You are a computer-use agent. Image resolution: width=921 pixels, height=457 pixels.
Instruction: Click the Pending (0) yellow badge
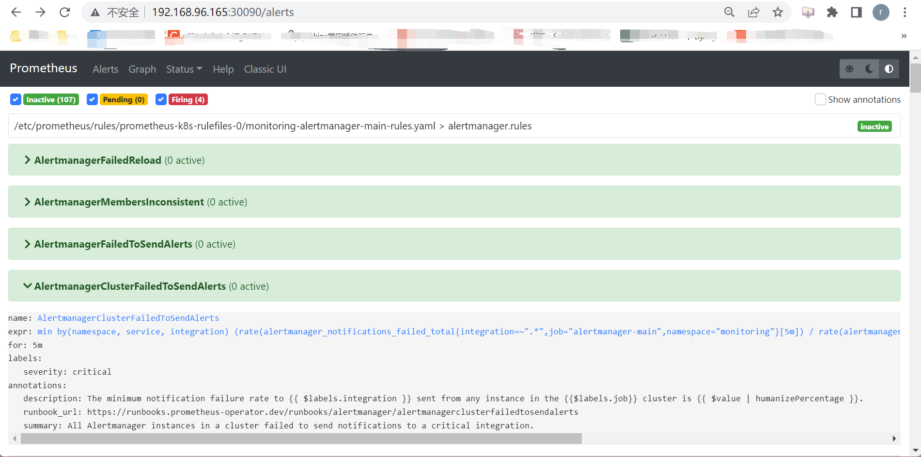point(124,99)
